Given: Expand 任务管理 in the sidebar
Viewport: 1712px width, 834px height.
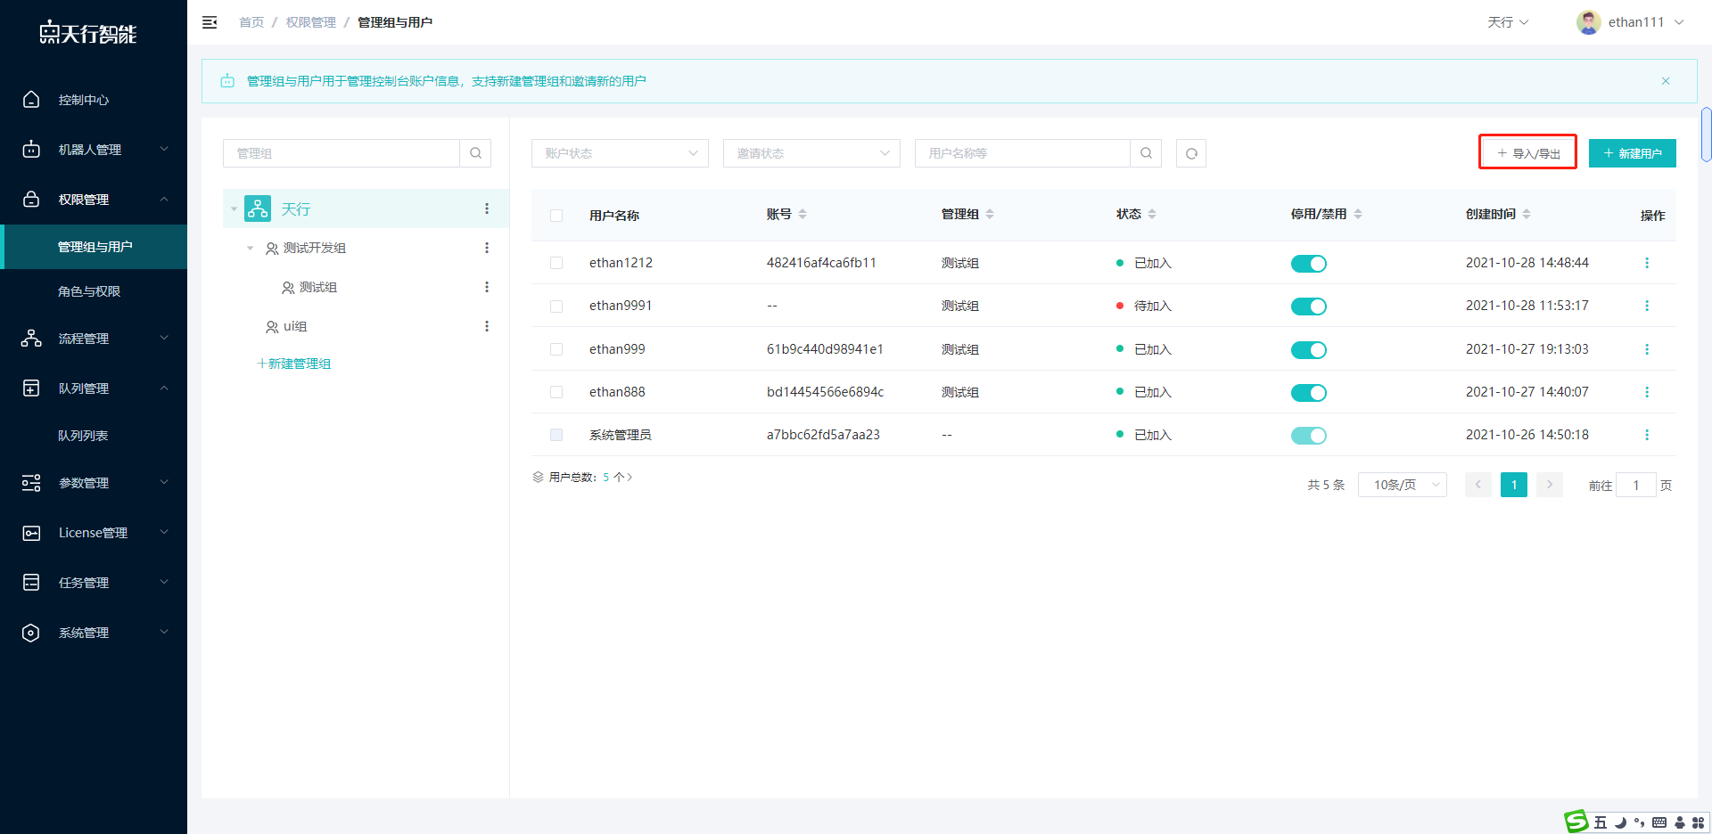Looking at the screenshot, I should click(x=94, y=583).
